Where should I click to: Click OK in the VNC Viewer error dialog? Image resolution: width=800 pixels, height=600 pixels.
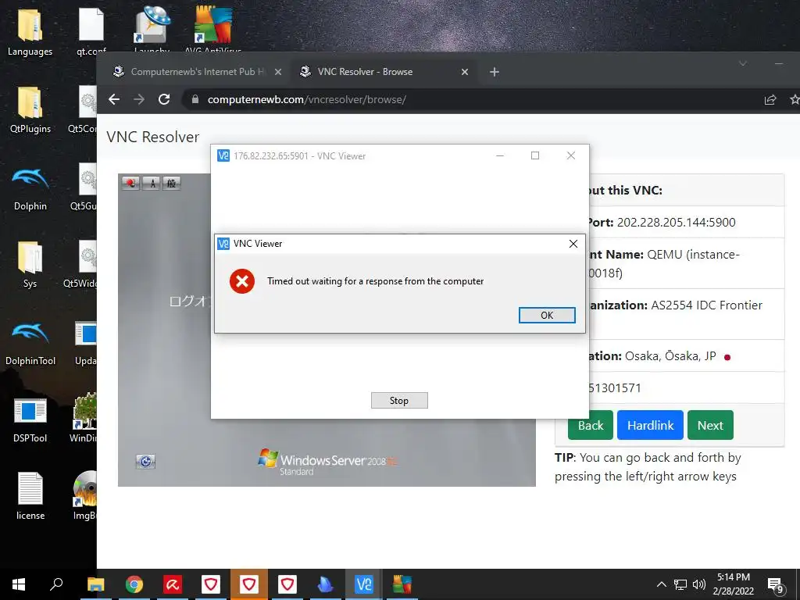(547, 315)
